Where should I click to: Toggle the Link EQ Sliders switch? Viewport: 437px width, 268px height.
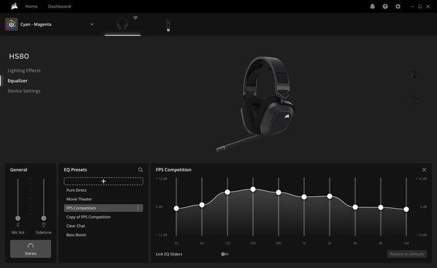pos(224,254)
